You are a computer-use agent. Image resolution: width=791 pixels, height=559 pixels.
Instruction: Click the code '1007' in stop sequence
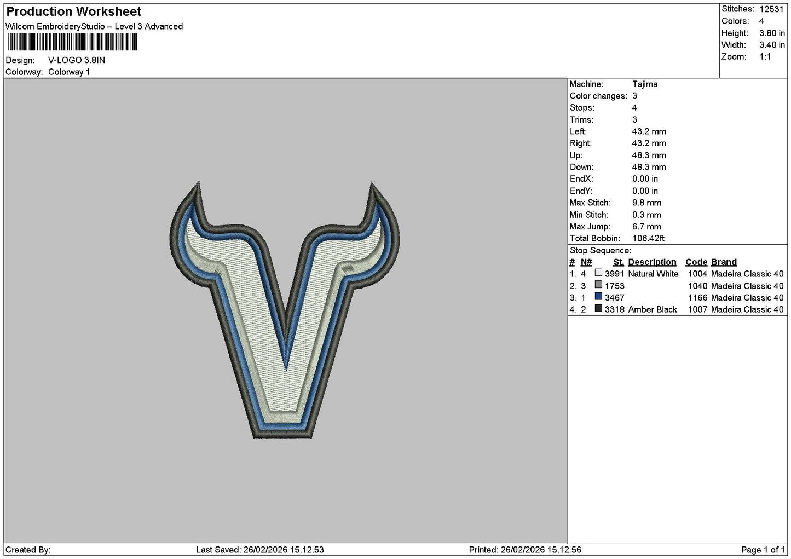tap(697, 310)
